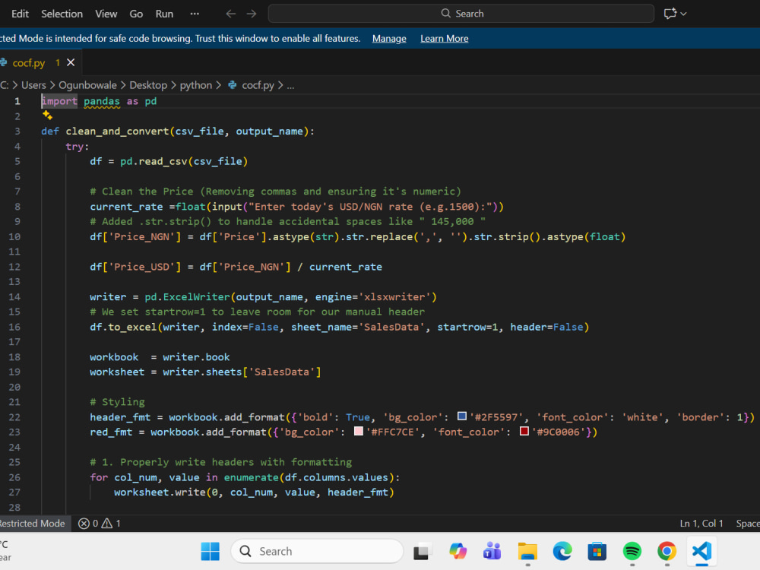Open Task View on the taskbar
Image resolution: width=760 pixels, height=570 pixels.
tap(422, 551)
